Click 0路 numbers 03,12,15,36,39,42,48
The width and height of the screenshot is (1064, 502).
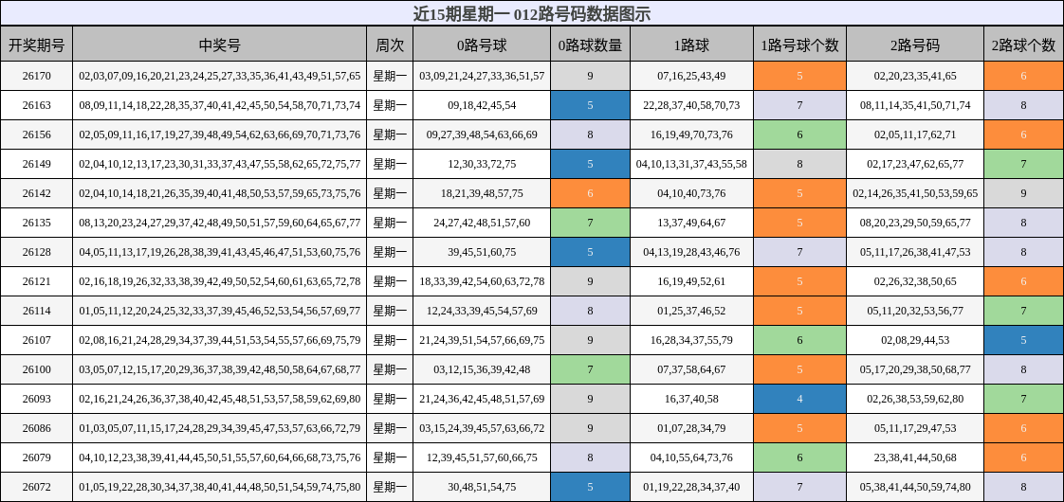coord(482,369)
